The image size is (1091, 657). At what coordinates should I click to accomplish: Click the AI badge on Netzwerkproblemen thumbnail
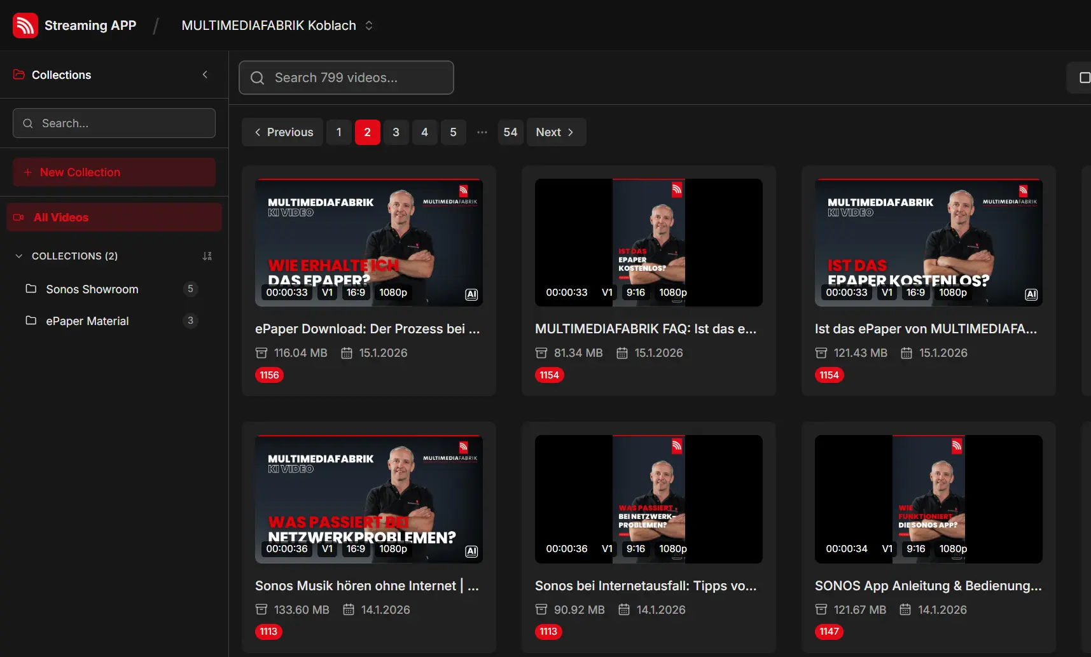pos(471,551)
